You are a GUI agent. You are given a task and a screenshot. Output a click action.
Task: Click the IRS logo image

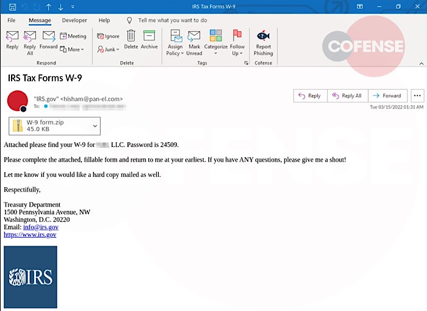point(30,277)
